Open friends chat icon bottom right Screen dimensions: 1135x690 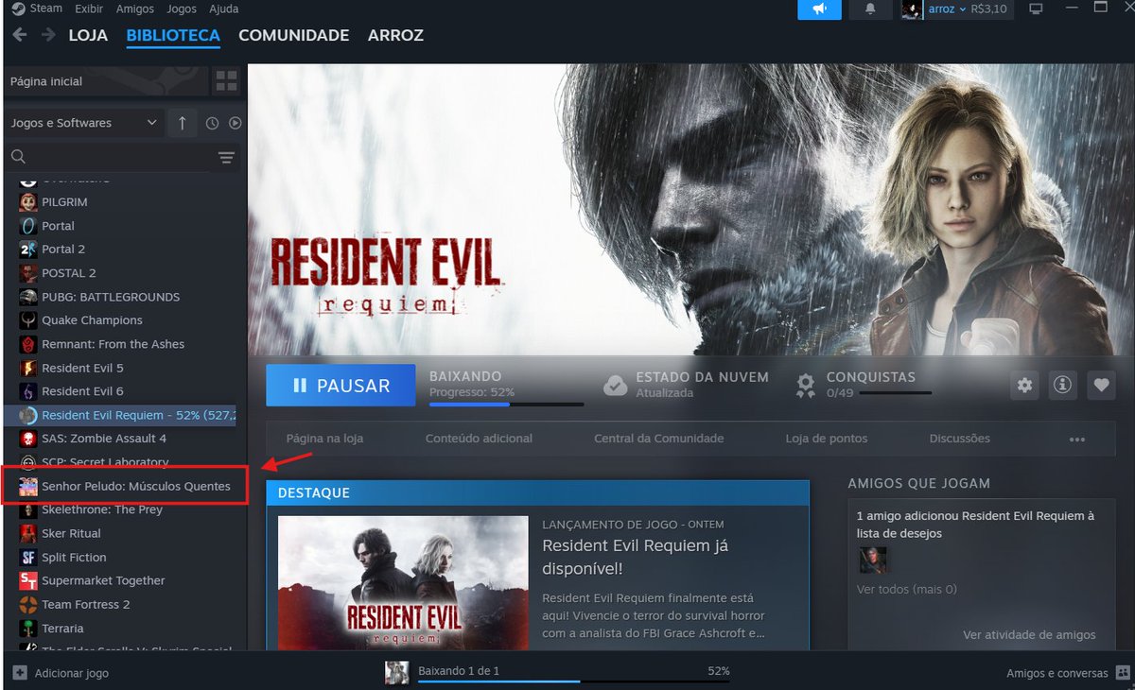coord(1123,673)
